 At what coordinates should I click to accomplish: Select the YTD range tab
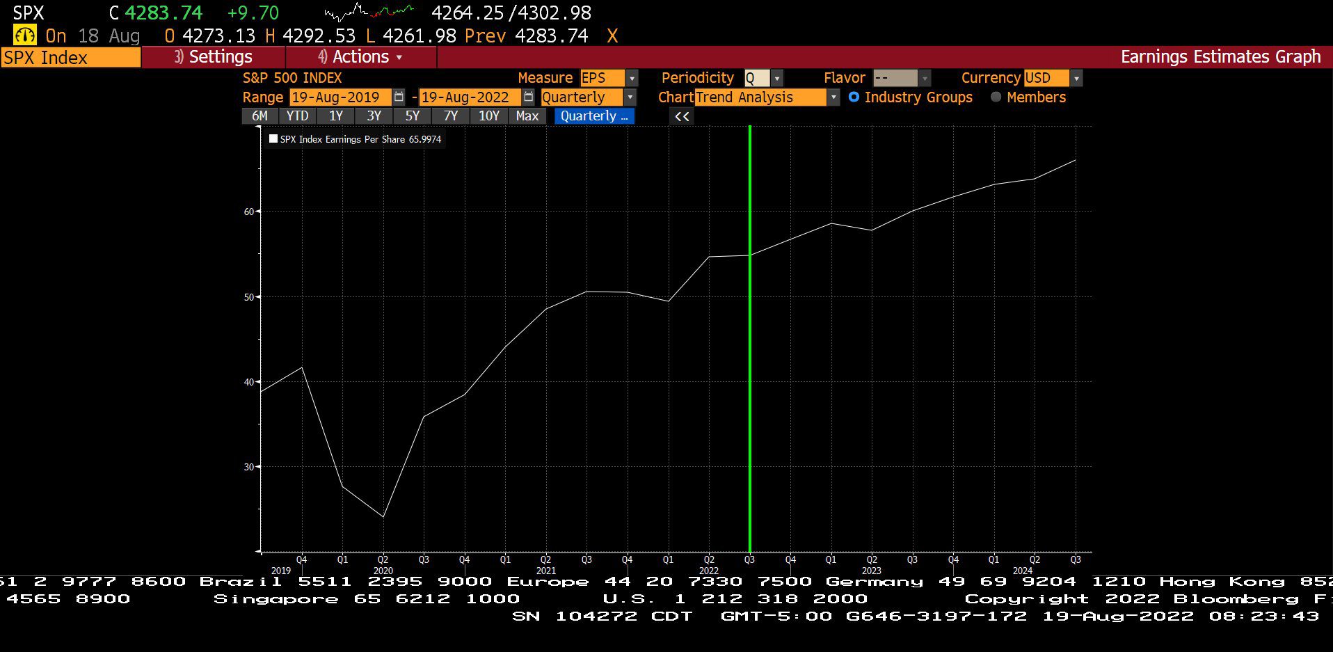[298, 116]
